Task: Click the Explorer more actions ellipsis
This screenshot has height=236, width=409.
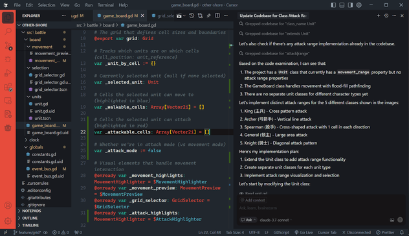Action: coord(63,16)
